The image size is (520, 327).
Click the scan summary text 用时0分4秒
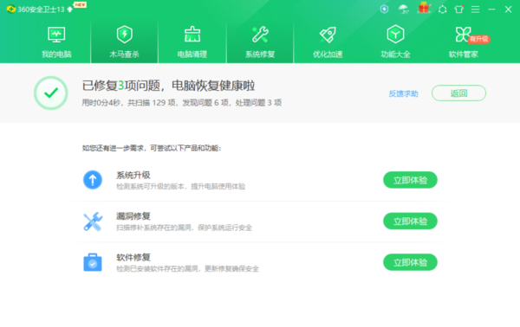(182, 103)
